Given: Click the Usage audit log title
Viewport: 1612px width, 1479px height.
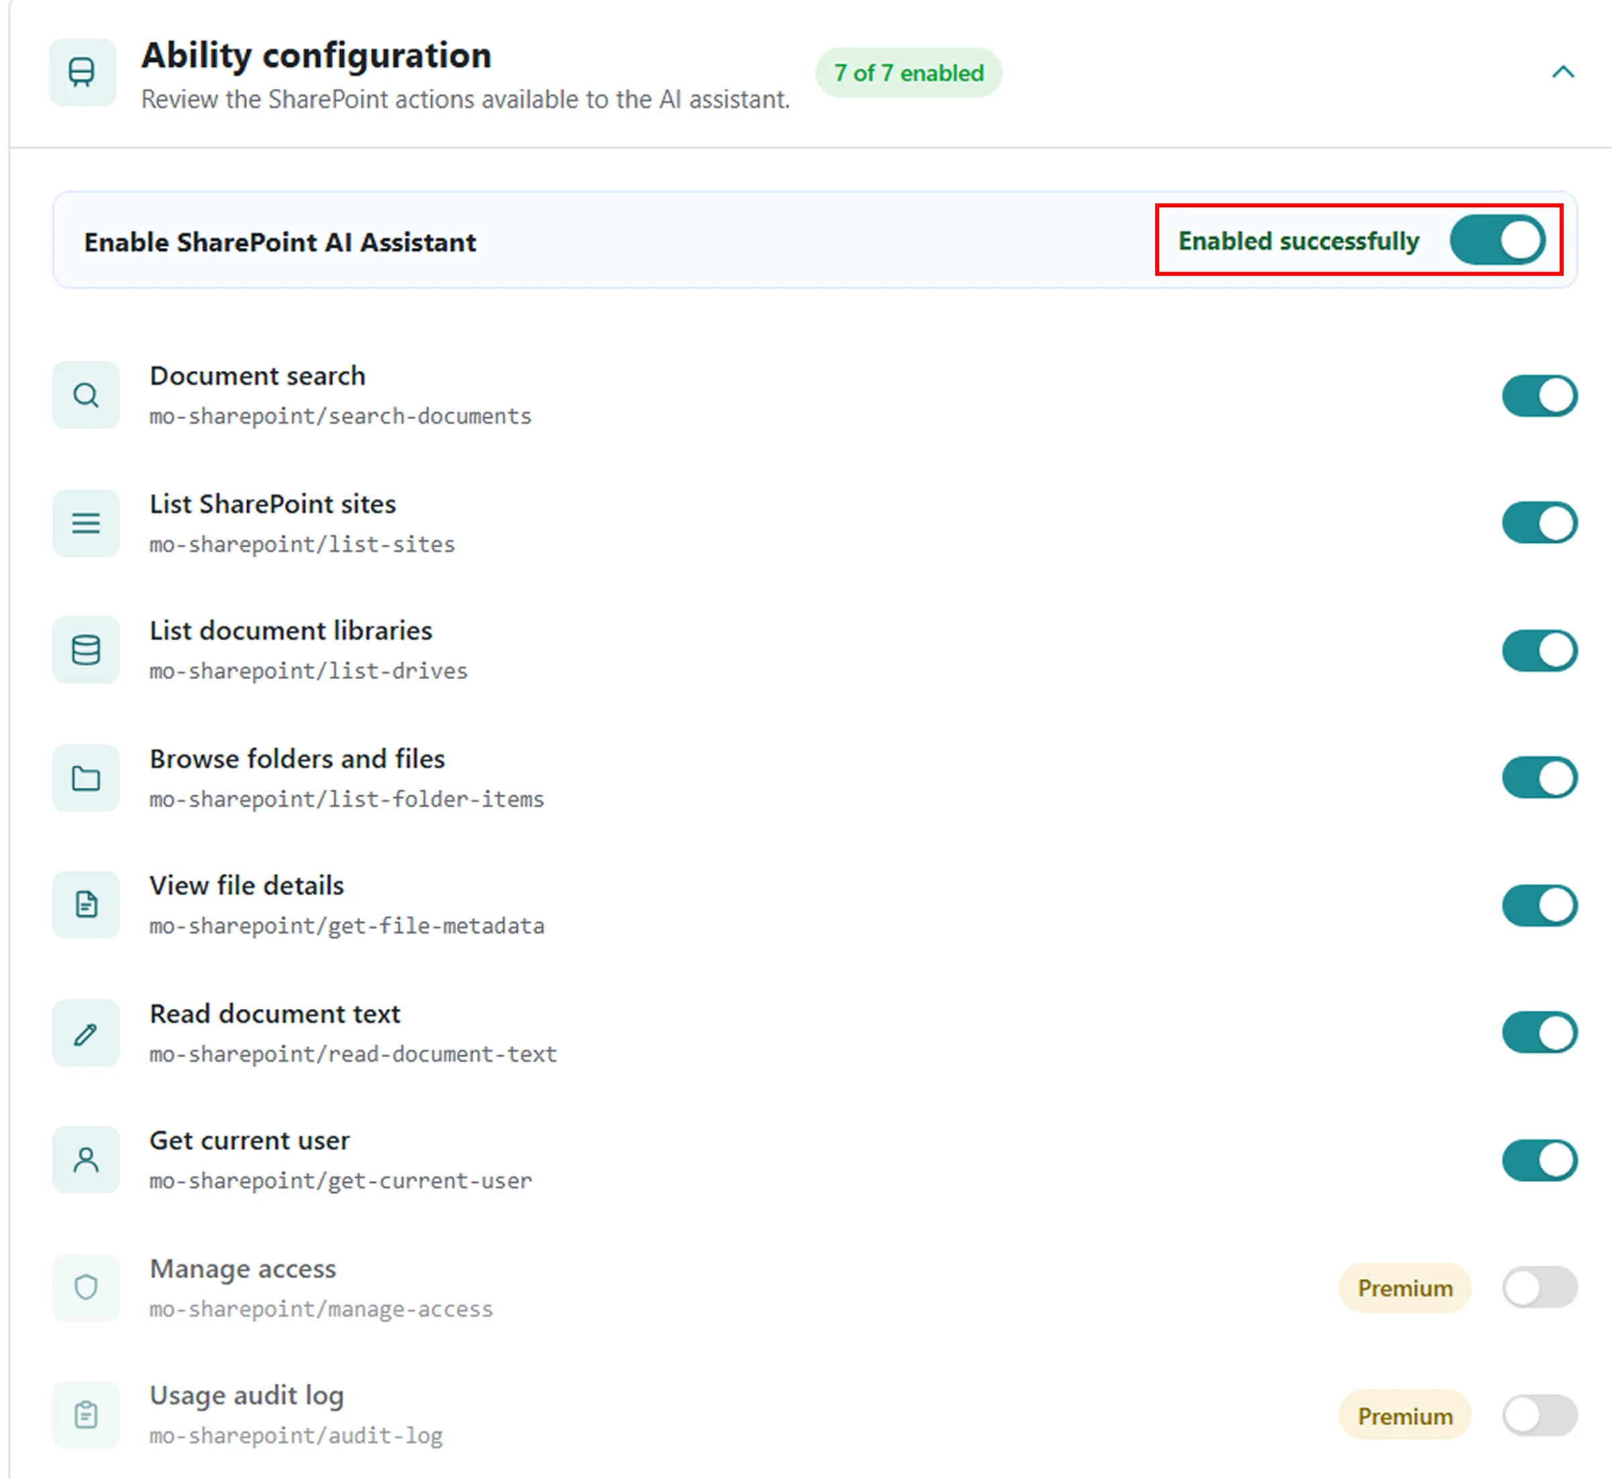Looking at the screenshot, I should (247, 1396).
